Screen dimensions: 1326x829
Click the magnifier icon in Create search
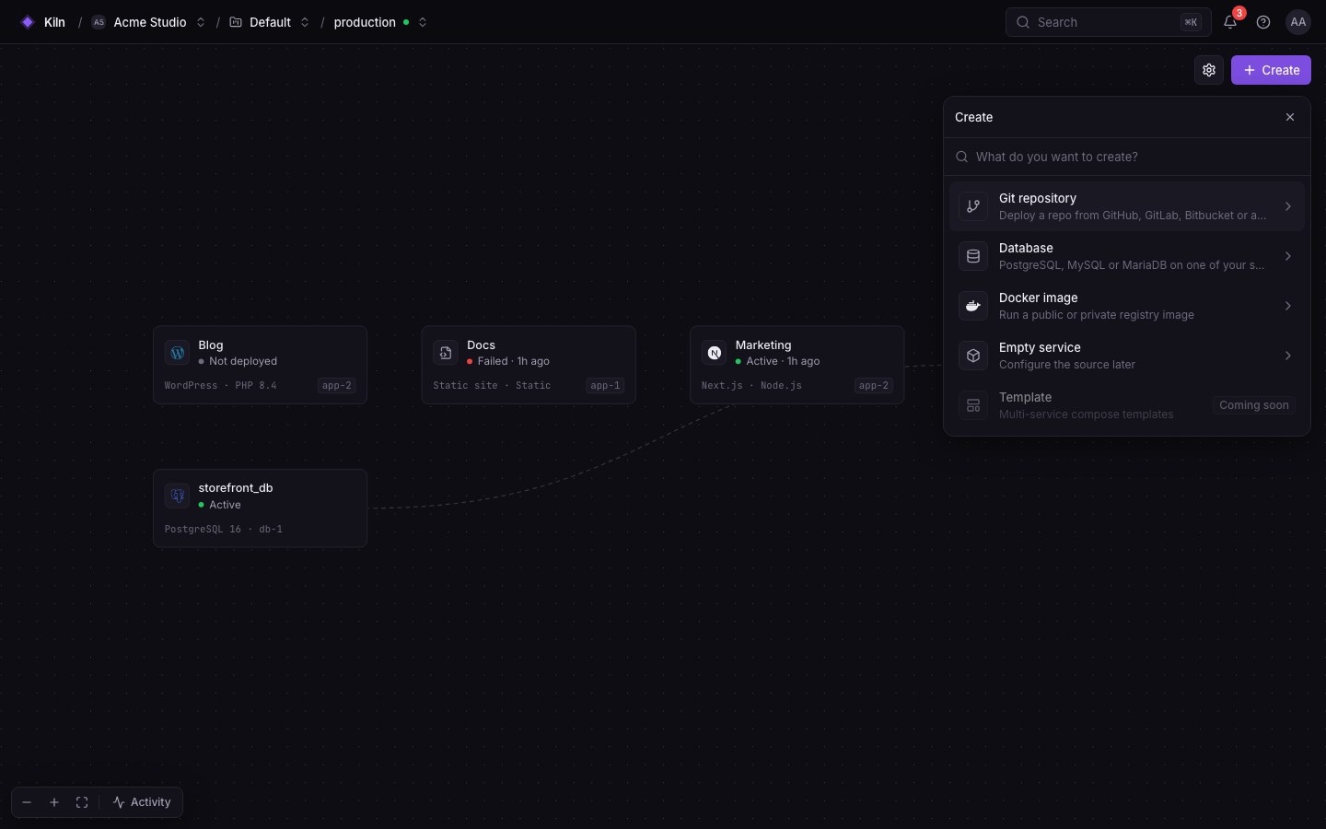961,157
